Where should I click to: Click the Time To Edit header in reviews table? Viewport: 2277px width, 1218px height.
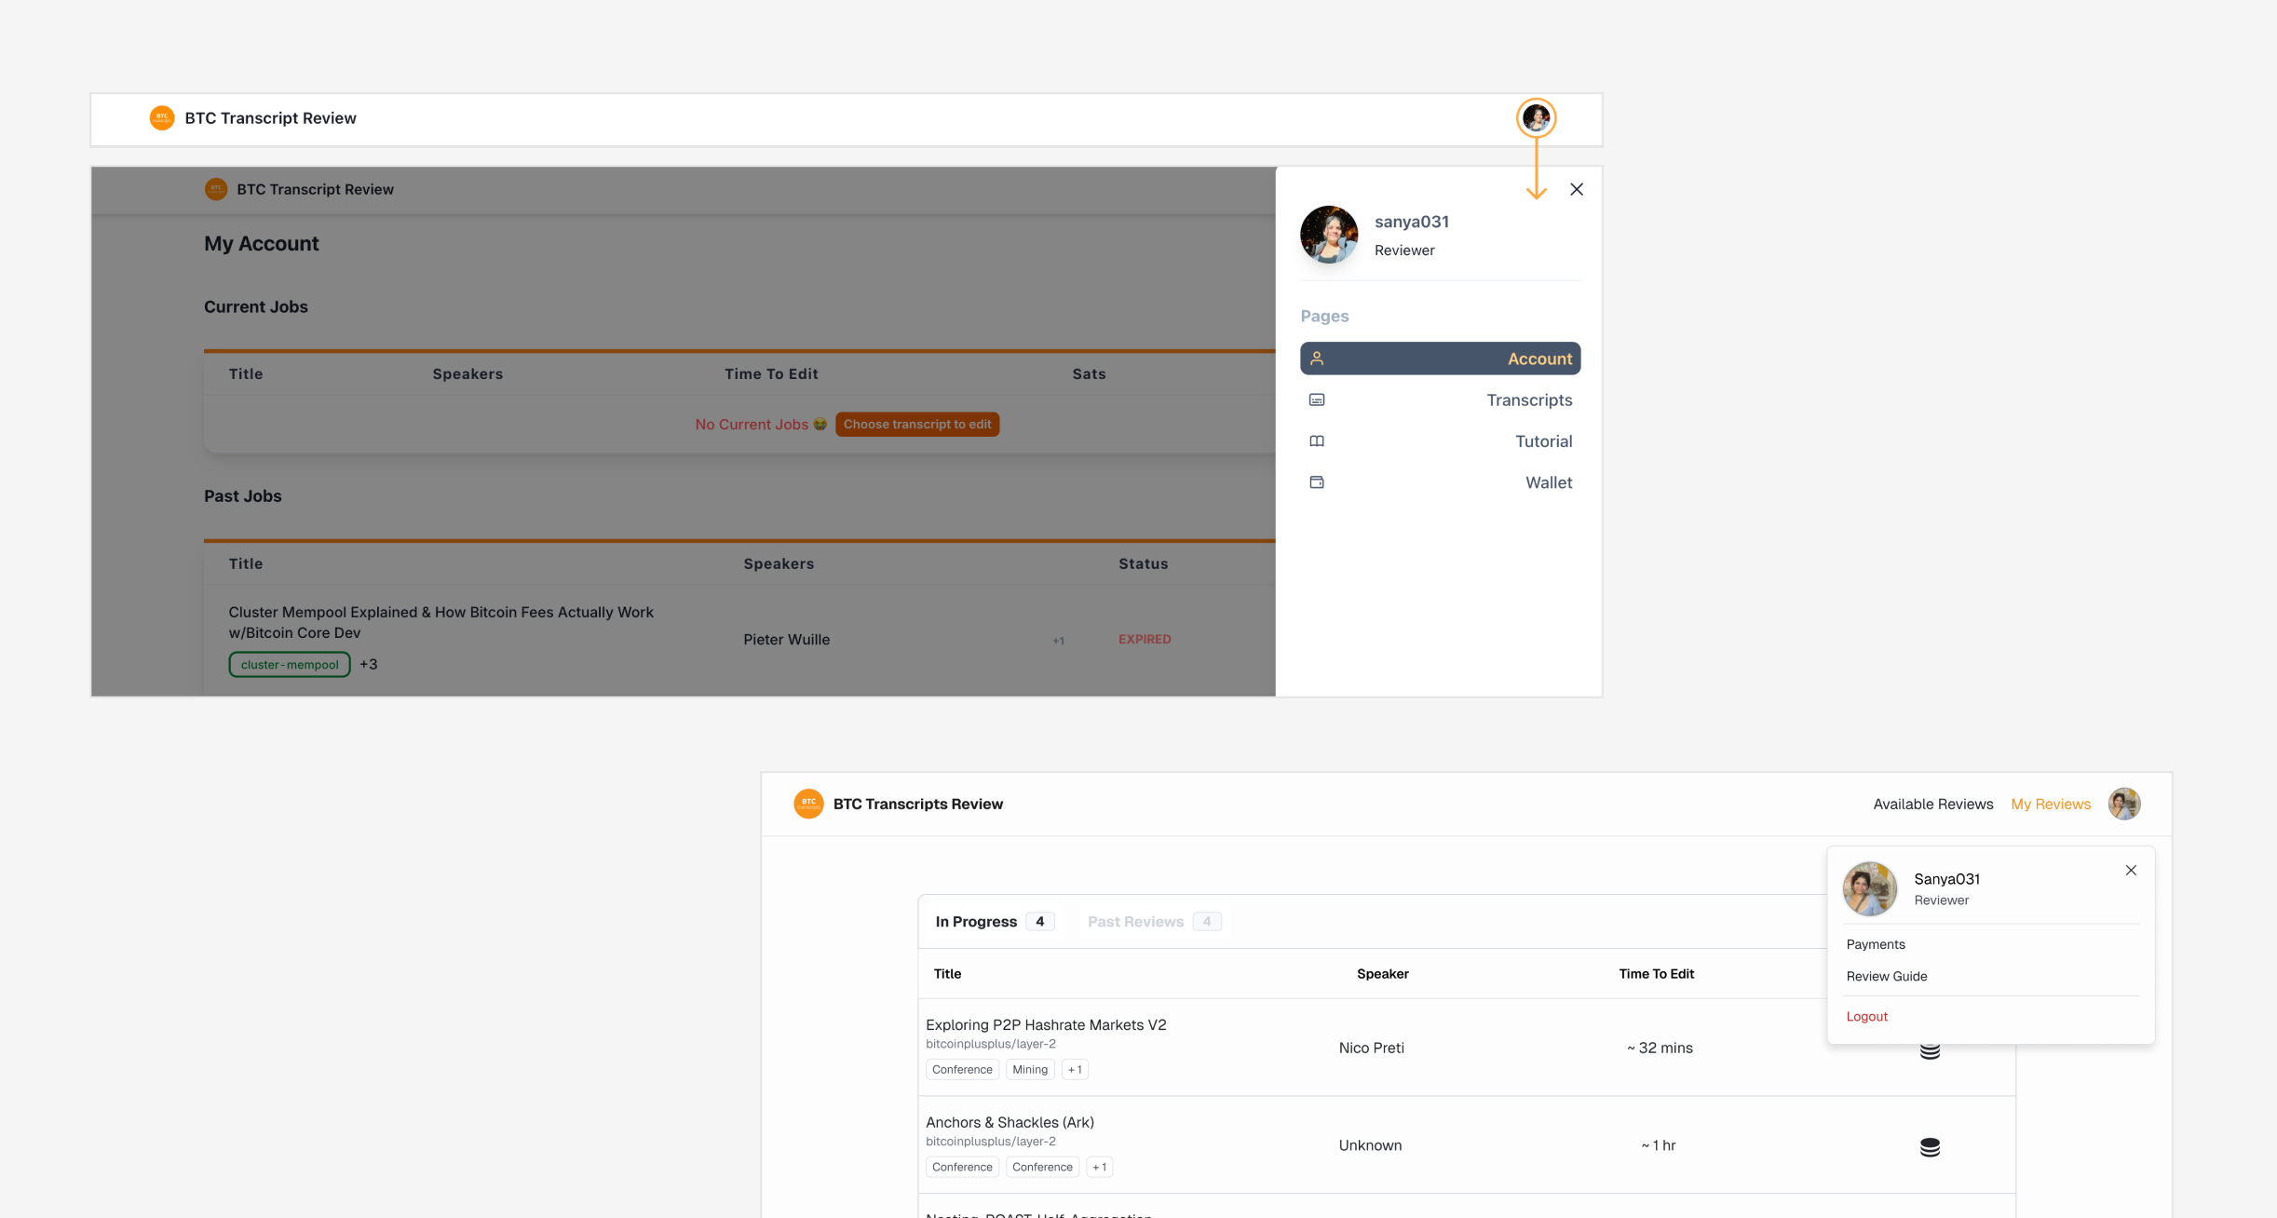[x=1656, y=974]
